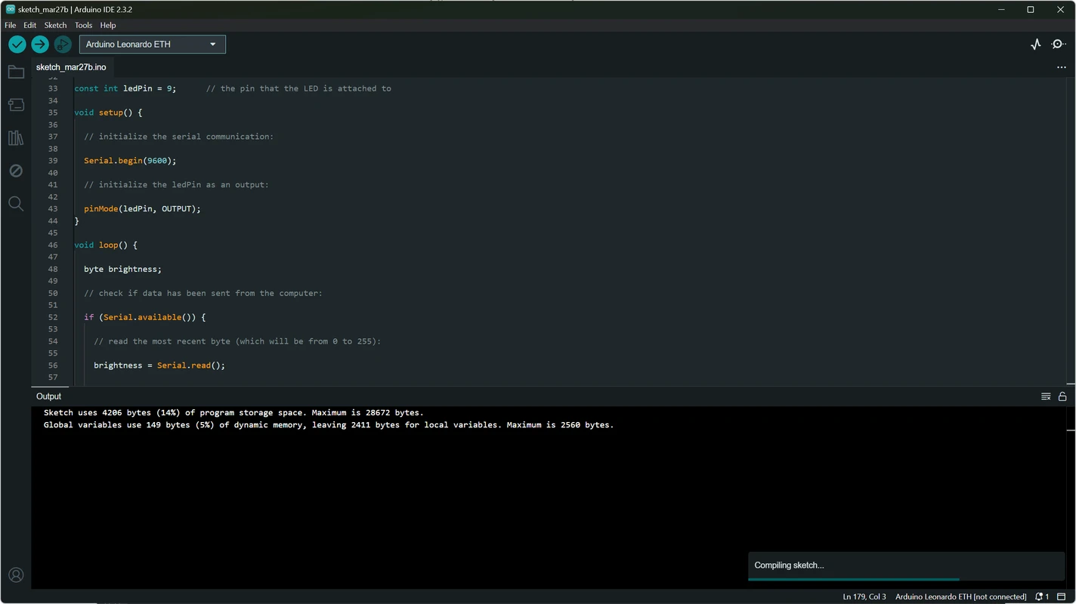Viewport: 1076px width, 604px height.
Task: Toggle the bottom panel icon in status bar
Action: point(1061,596)
